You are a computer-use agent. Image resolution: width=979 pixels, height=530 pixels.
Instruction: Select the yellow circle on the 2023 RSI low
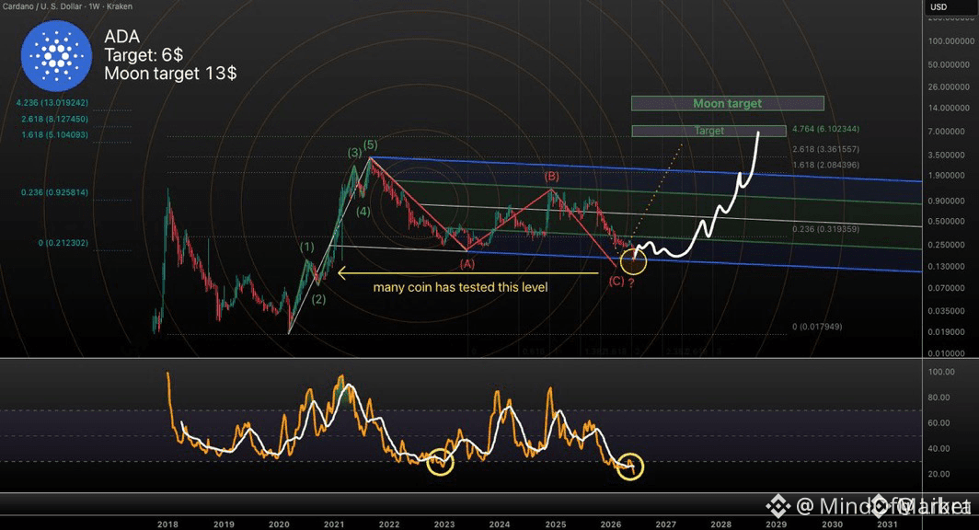440,462
